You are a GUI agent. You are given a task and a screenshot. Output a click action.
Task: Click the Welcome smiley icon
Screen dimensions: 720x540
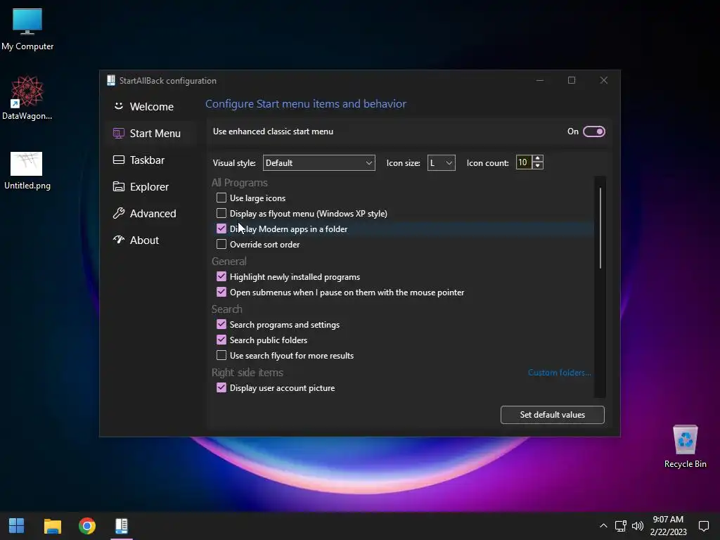[x=118, y=106]
